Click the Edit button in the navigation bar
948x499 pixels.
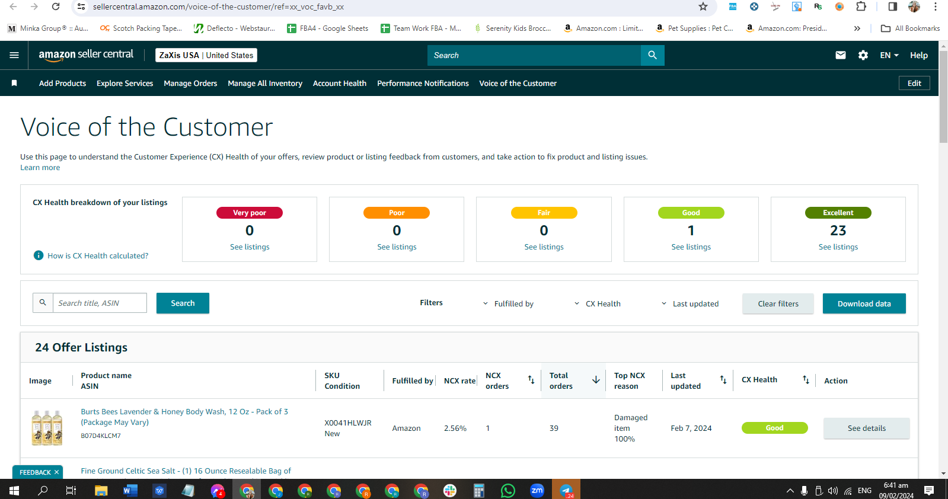(914, 83)
